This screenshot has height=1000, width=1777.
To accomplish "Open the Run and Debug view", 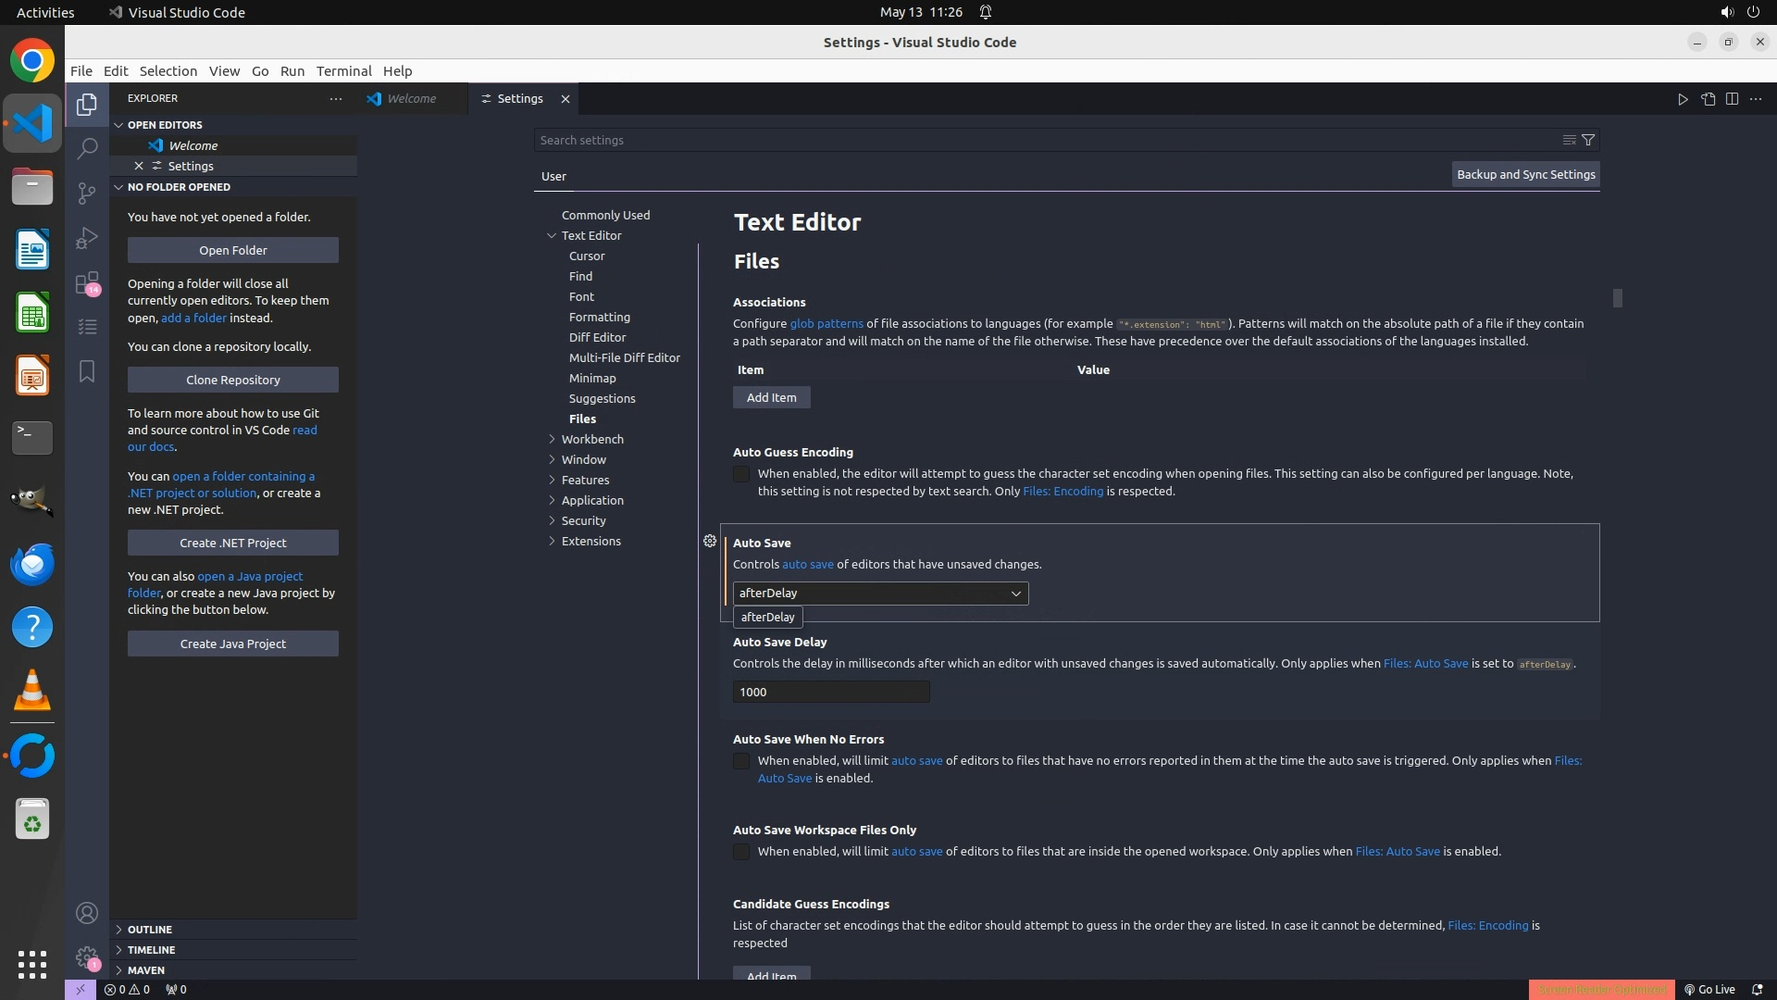I will click(x=87, y=238).
